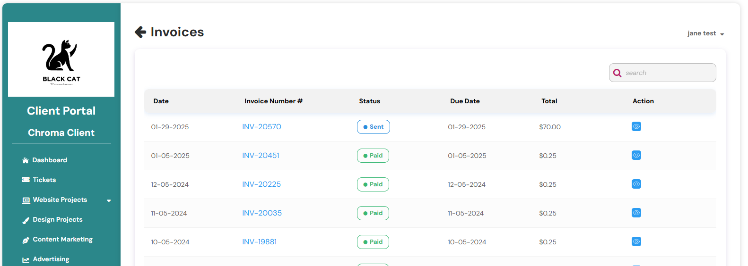The width and height of the screenshot is (748, 266).
Task: Click the Status column header
Action: (x=369, y=101)
